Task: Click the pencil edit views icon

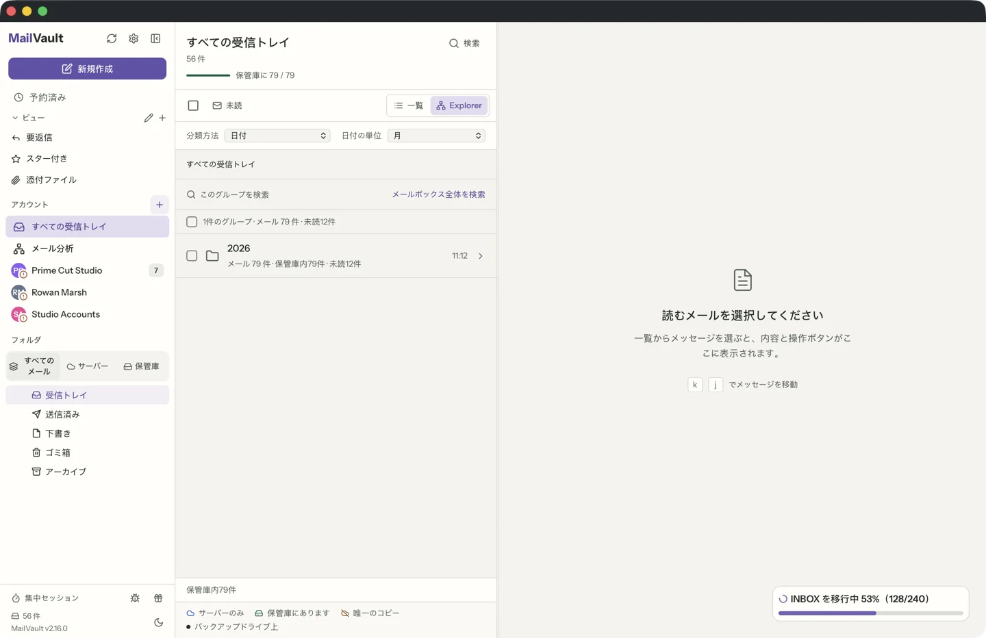Action: pos(149,118)
